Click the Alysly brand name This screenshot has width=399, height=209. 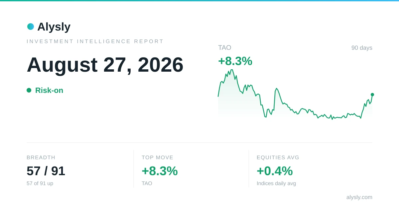[x=54, y=27]
